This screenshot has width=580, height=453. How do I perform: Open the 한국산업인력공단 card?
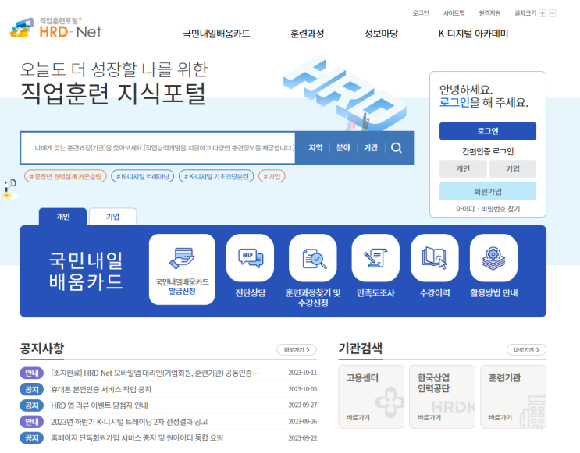point(442,397)
